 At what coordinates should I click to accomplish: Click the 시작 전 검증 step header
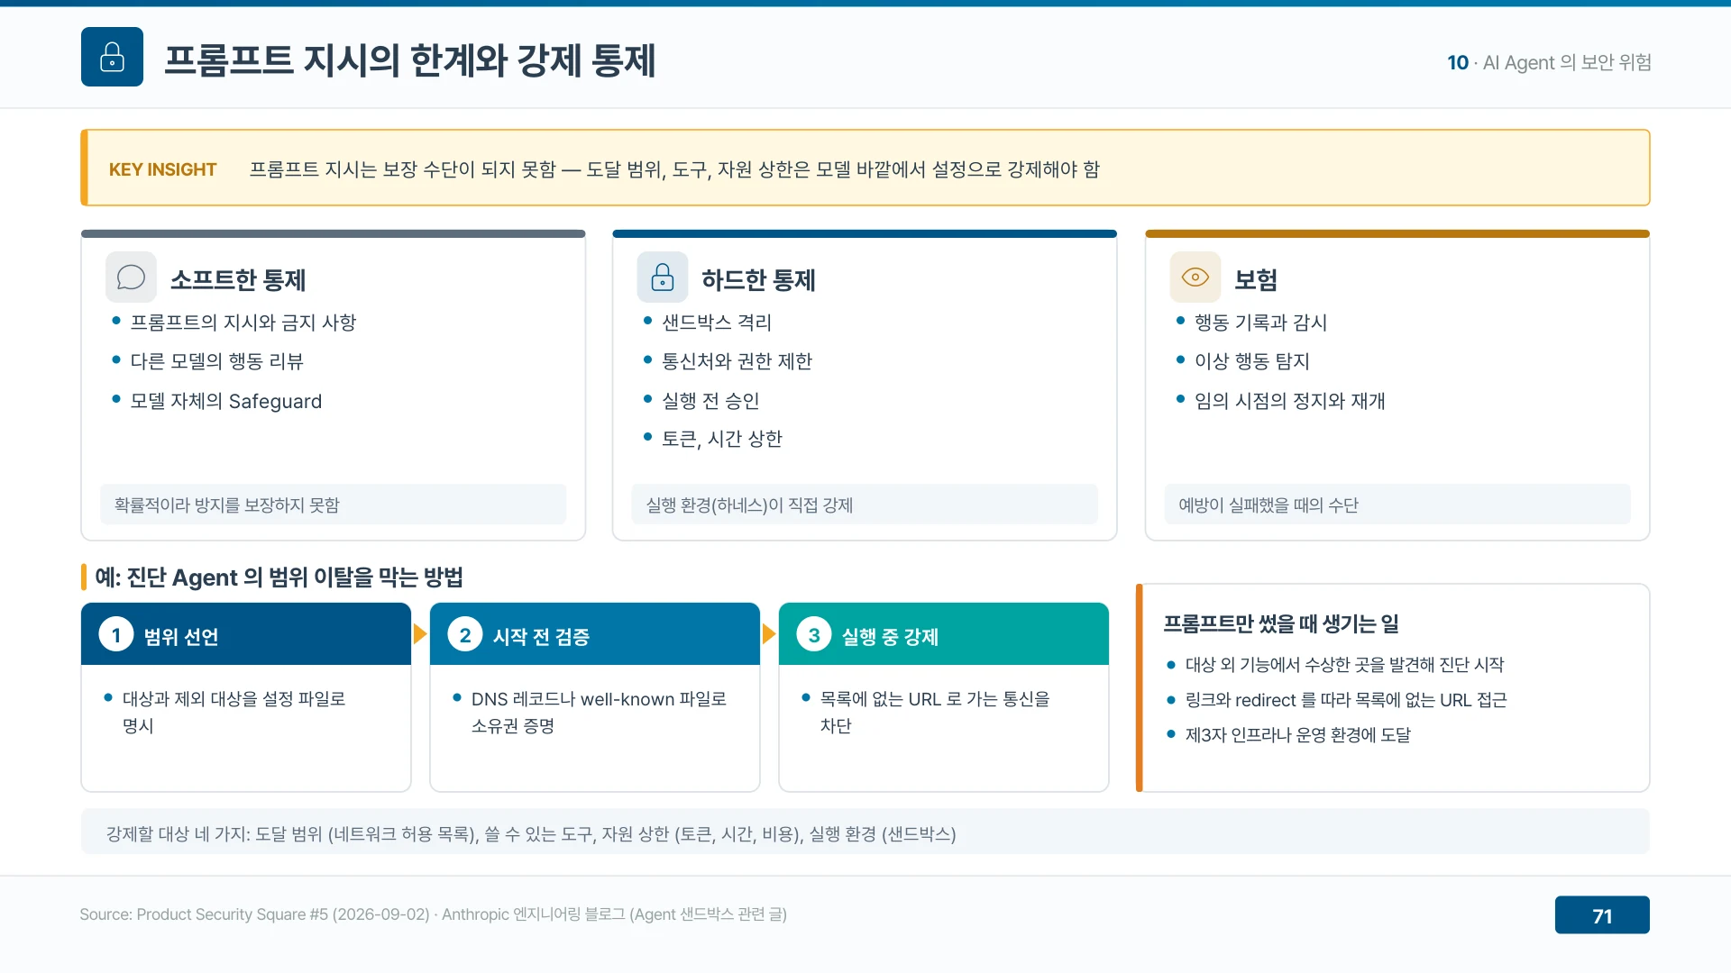[595, 634]
